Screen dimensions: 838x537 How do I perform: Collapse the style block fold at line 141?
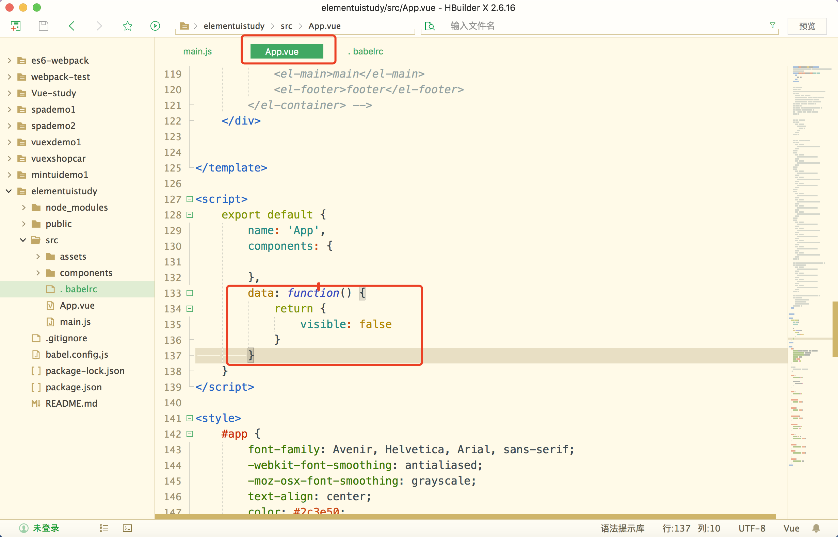click(x=190, y=418)
